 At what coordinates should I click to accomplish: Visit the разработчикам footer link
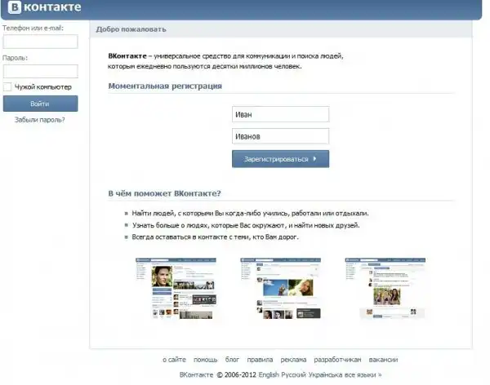[337, 360]
